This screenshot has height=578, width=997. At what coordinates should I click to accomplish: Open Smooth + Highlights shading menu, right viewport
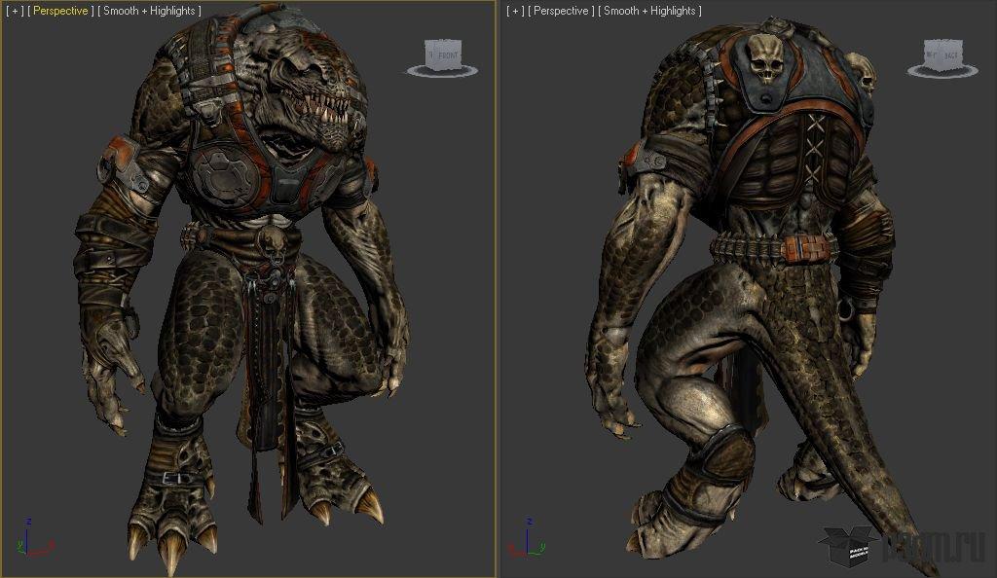[x=649, y=11]
